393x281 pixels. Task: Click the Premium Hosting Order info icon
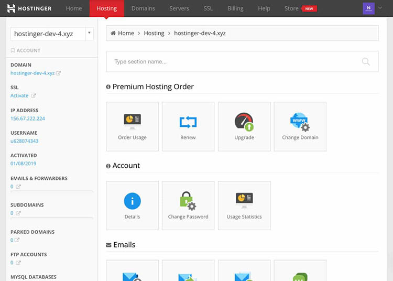pos(108,87)
